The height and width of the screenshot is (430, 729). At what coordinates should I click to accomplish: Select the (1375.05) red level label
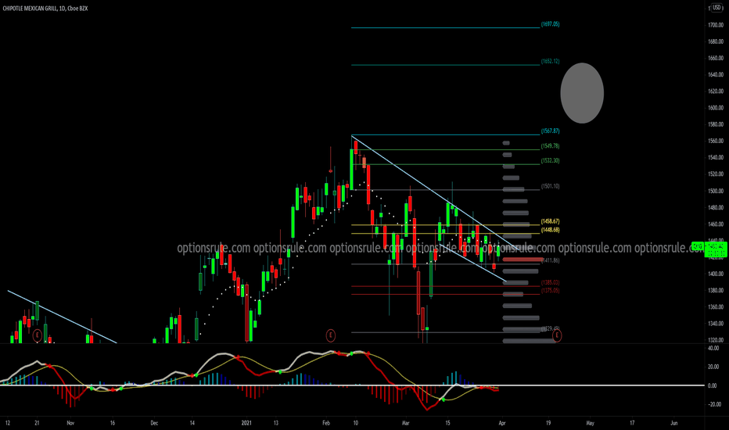[550, 290]
